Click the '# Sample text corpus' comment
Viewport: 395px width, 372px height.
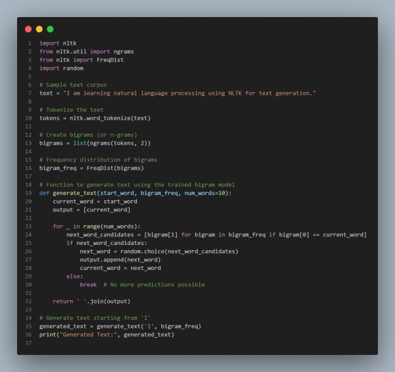coord(73,85)
